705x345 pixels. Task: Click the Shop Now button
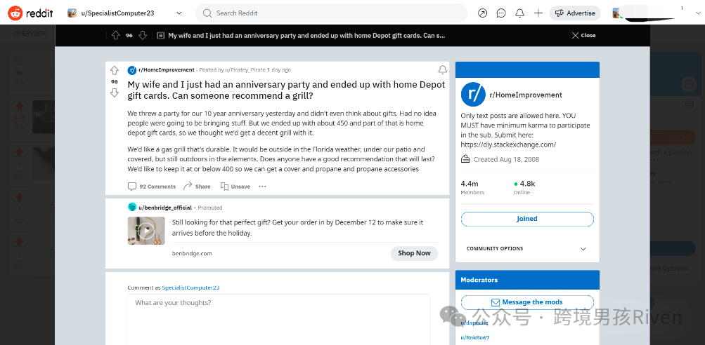click(x=414, y=253)
